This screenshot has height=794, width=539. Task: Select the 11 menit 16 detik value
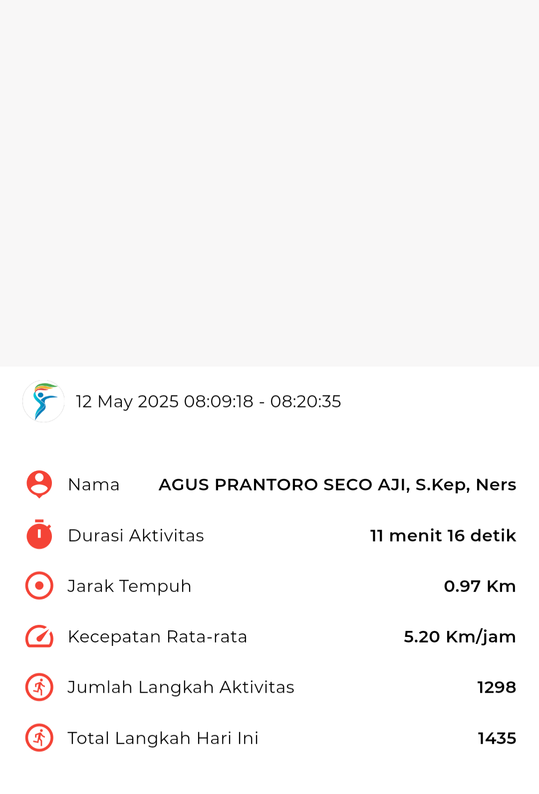(443, 536)
